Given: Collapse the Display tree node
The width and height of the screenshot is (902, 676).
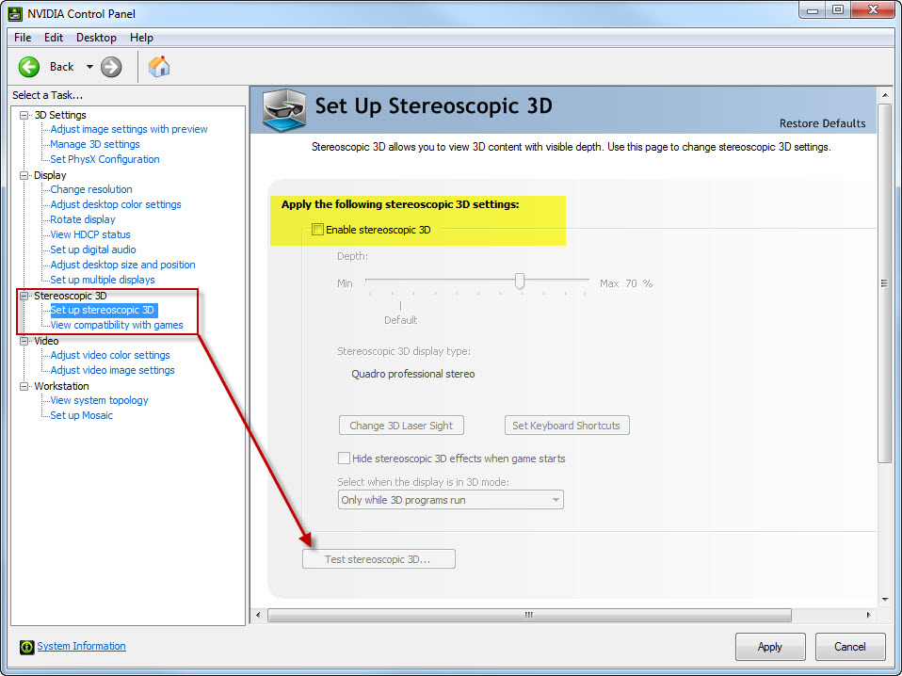Looking at the screenshot, I should tap(24, 175).
